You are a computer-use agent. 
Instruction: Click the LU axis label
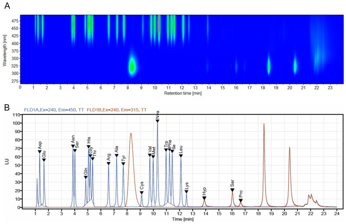pyautogui.click(x=7, y=161)
